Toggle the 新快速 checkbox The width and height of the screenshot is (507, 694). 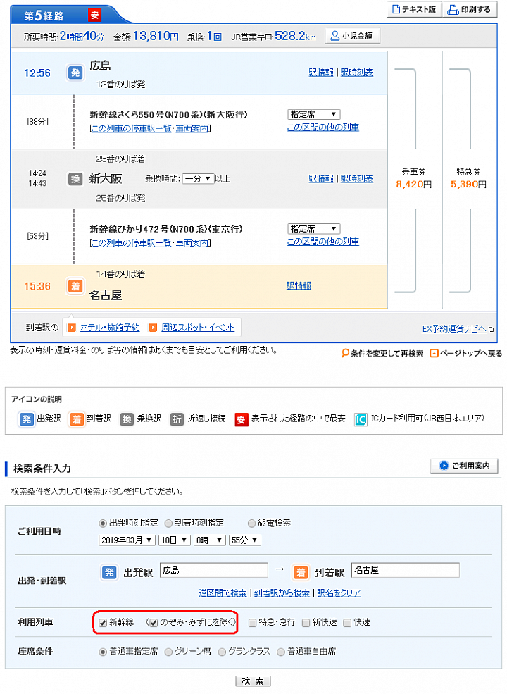click(x=306, y=623)
